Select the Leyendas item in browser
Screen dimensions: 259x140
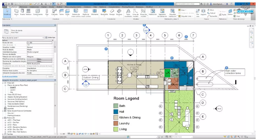10,108
